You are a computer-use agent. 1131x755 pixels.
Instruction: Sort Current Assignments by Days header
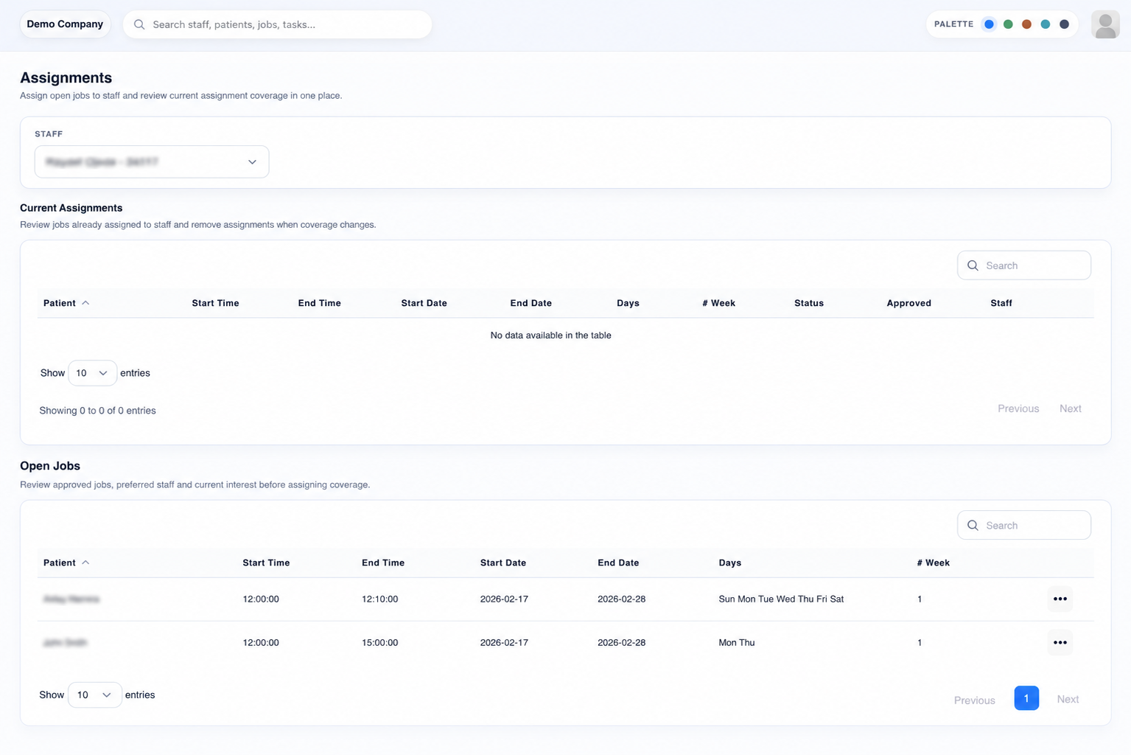coord(628,303)
